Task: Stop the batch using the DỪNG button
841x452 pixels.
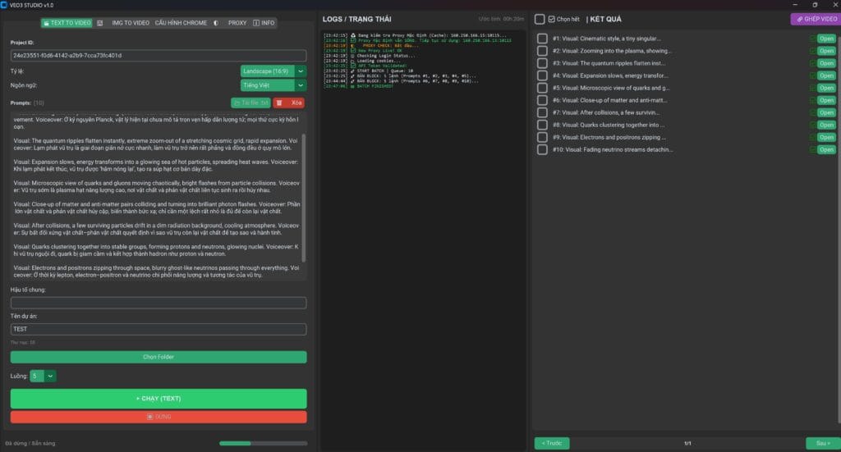Action: (x=159, y=417)
